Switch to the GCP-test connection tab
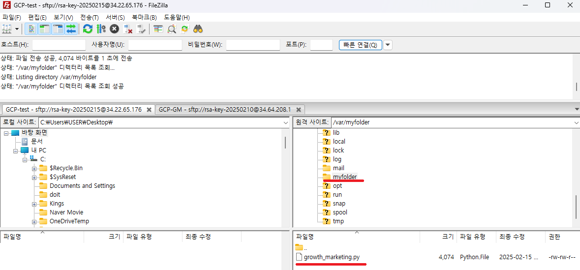This screenshot has height=270, width=580. [74, 110]
